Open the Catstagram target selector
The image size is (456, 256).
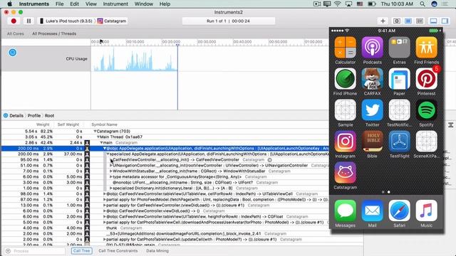112,21
